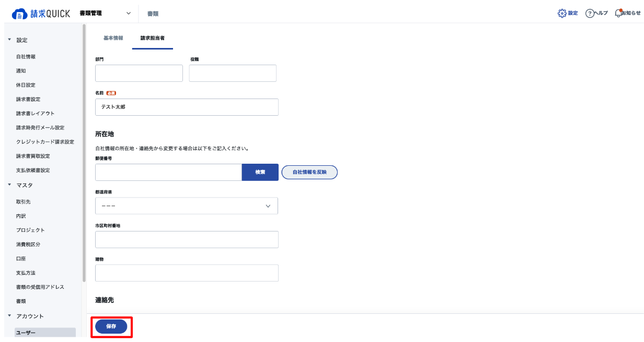Screen dimensions: 644x342
Task: Focus the 郵便番号 postal code field
Action: 168,172
